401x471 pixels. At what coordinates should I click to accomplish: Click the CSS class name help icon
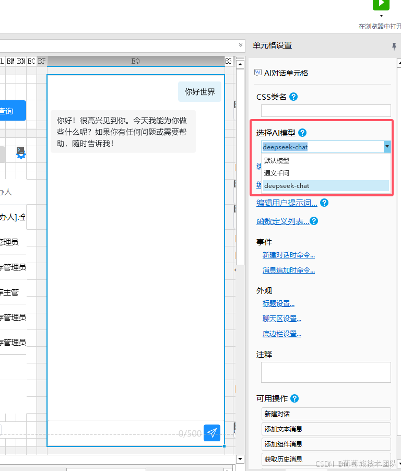293,97
